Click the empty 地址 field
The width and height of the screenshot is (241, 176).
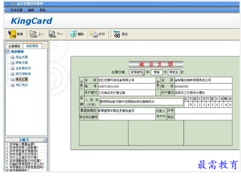[203, 117]
